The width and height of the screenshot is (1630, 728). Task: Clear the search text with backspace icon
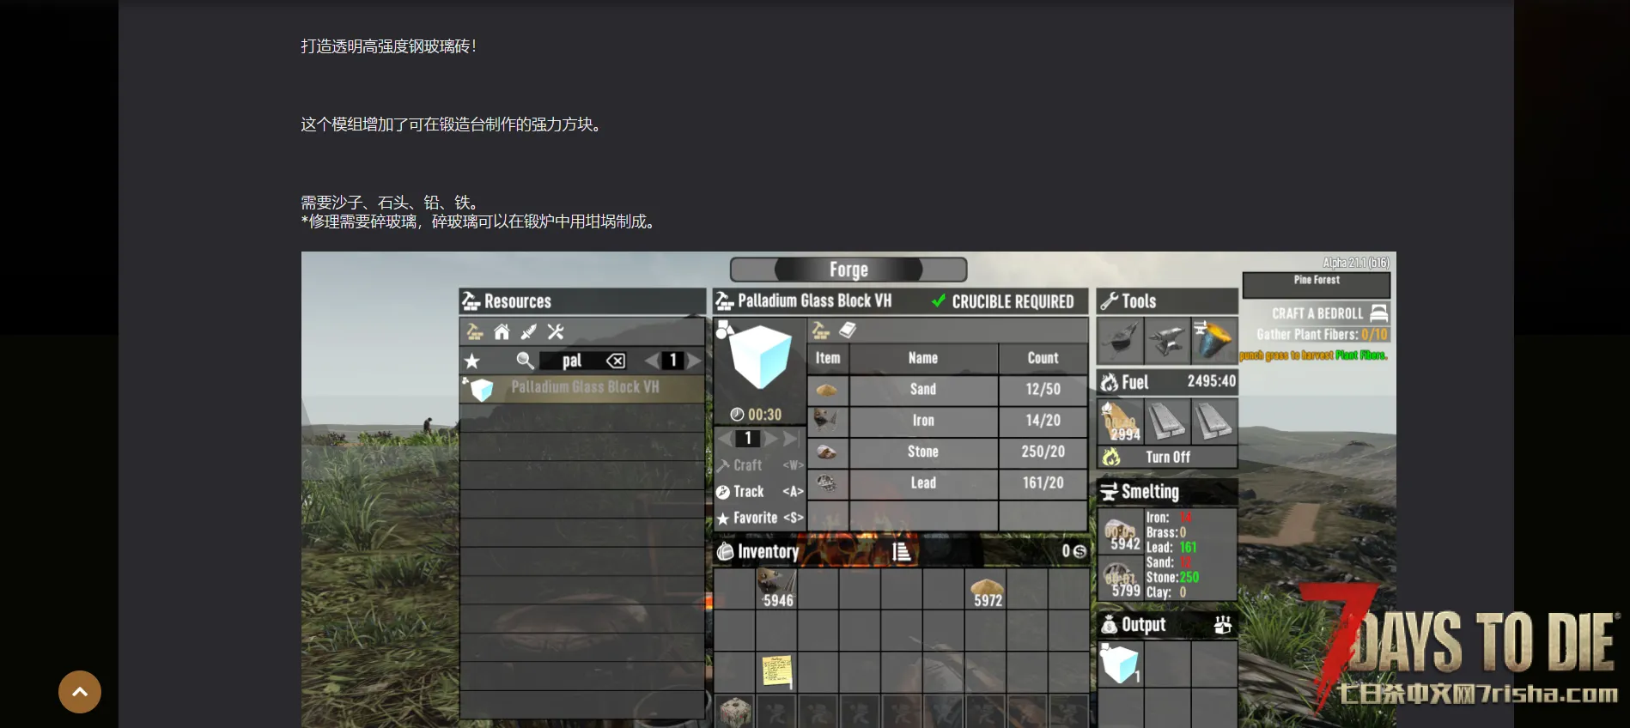[x=616, y=361]
